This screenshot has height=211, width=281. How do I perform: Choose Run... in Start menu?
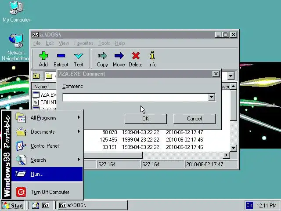pos(47,174)
